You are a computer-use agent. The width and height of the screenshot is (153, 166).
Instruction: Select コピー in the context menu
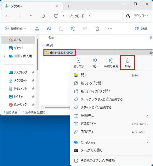95,63
